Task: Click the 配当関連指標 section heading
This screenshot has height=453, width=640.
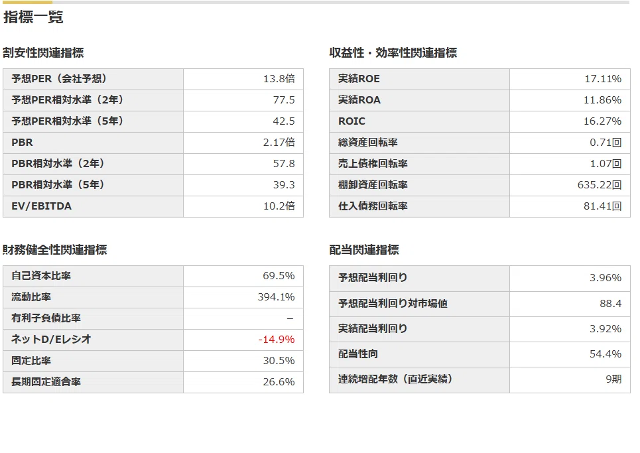Action: point(364,250)
